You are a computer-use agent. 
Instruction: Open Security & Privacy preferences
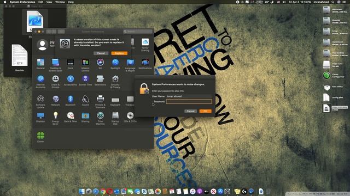click(115, 82)
